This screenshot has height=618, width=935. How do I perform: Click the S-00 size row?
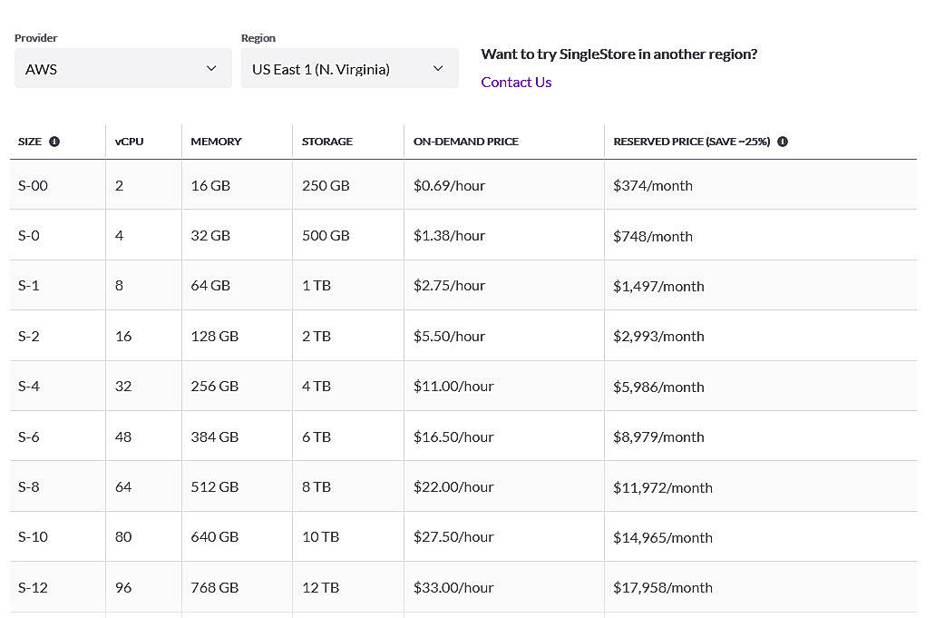click(33, 185)
